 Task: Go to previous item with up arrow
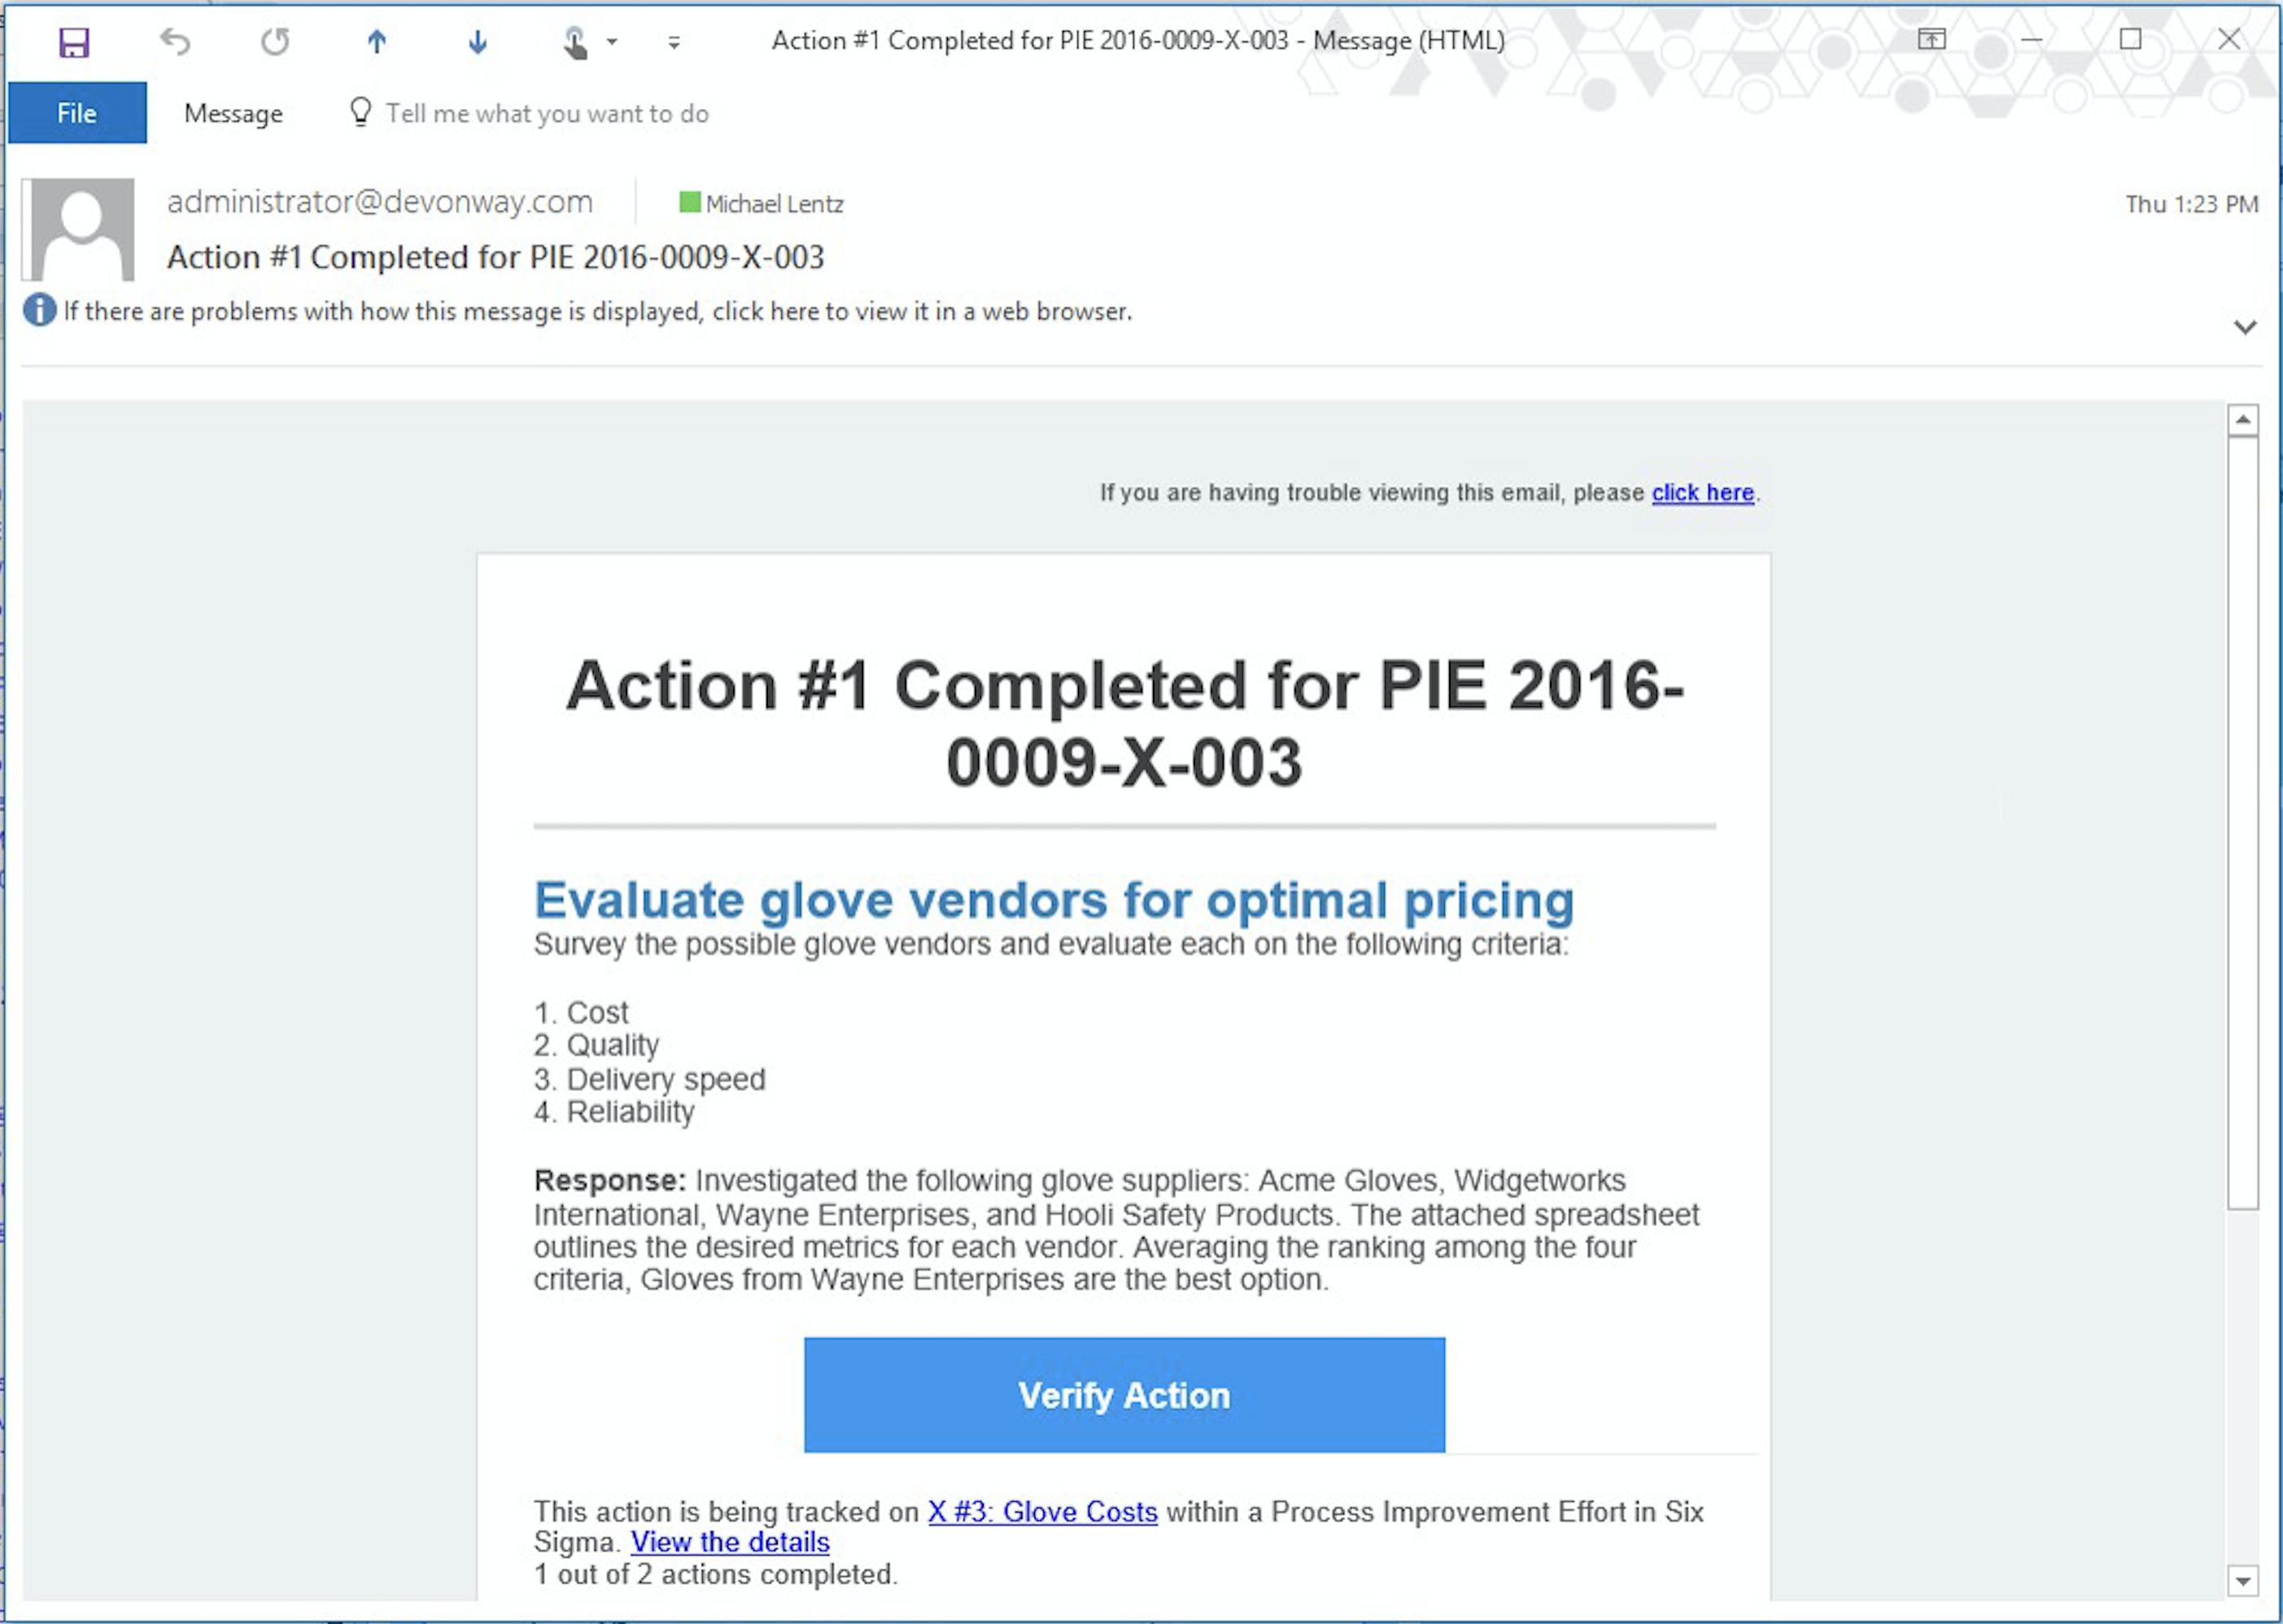376,42
